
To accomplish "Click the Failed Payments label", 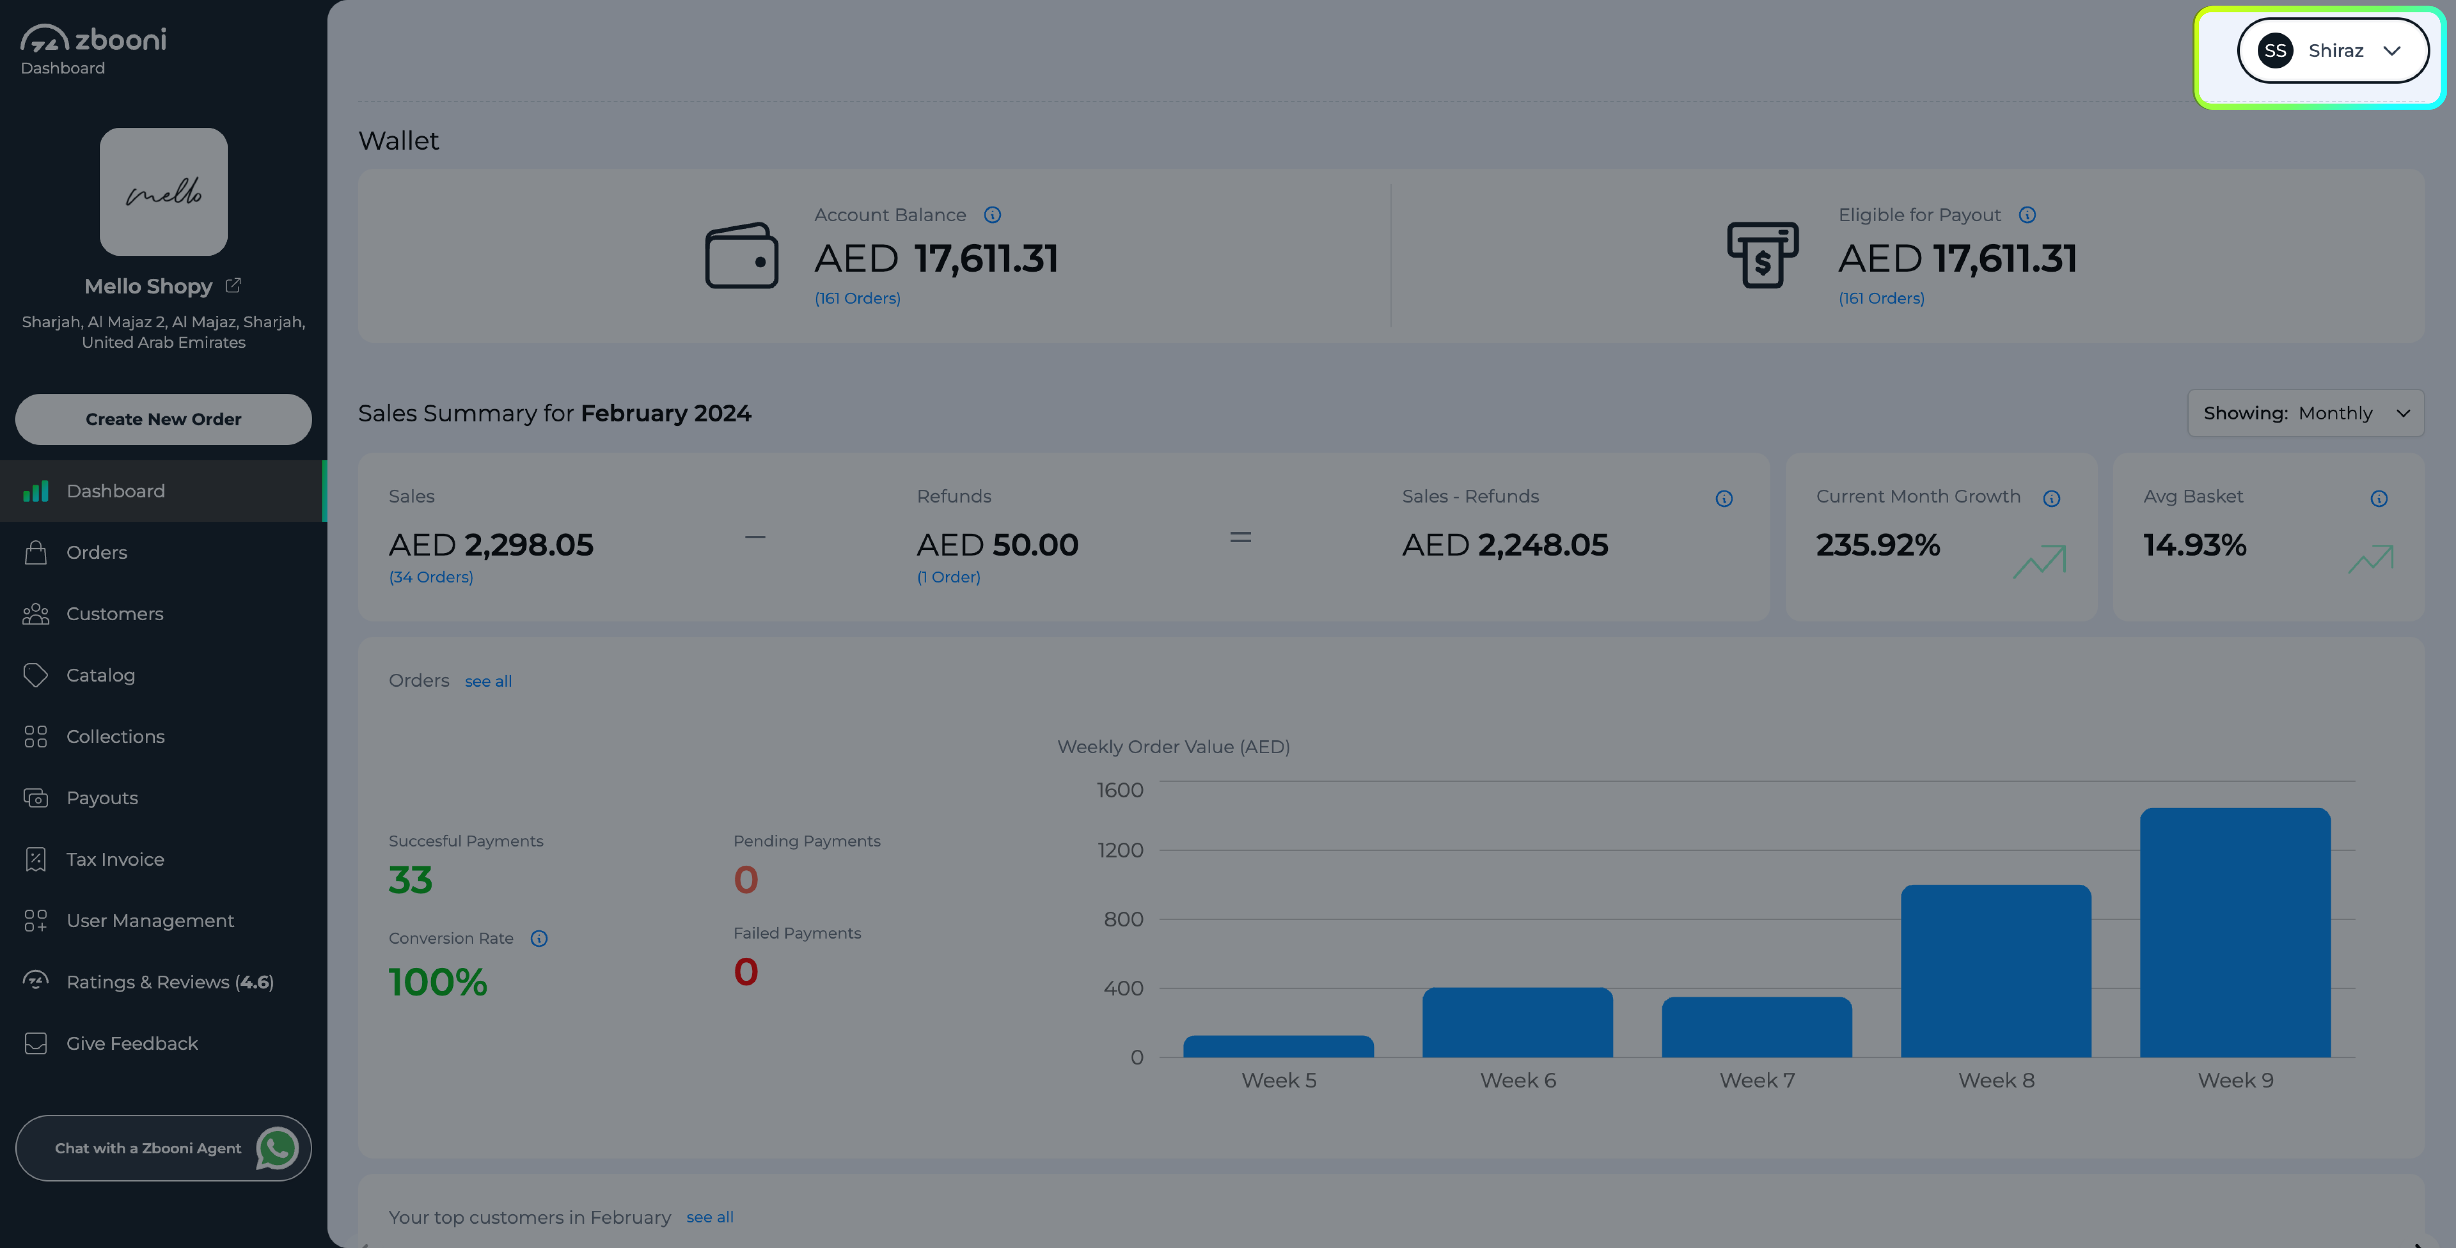I will pos(797,933).
